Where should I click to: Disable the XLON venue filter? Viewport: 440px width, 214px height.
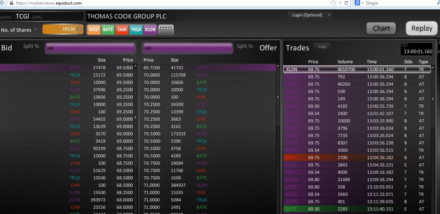150,30
